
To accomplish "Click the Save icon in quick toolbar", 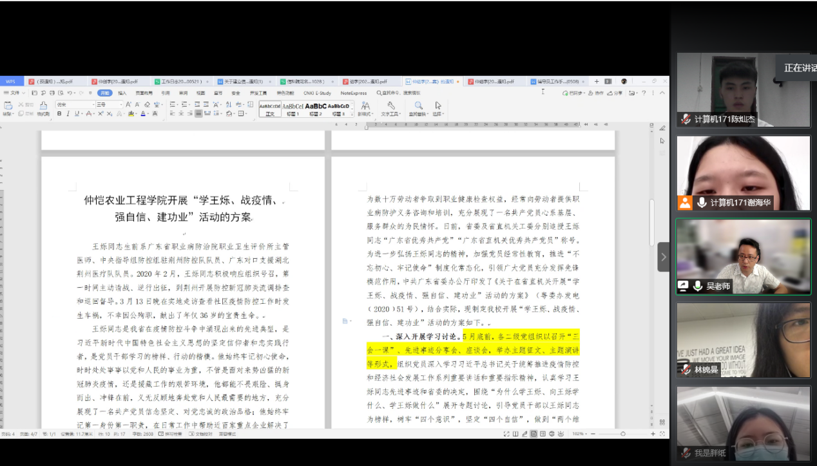I will [35, 93].
